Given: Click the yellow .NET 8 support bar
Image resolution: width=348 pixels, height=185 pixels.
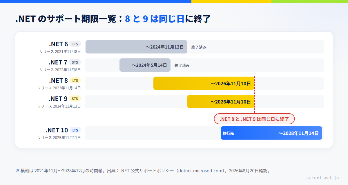Looking at the screenshot, I should pos(204,83).
